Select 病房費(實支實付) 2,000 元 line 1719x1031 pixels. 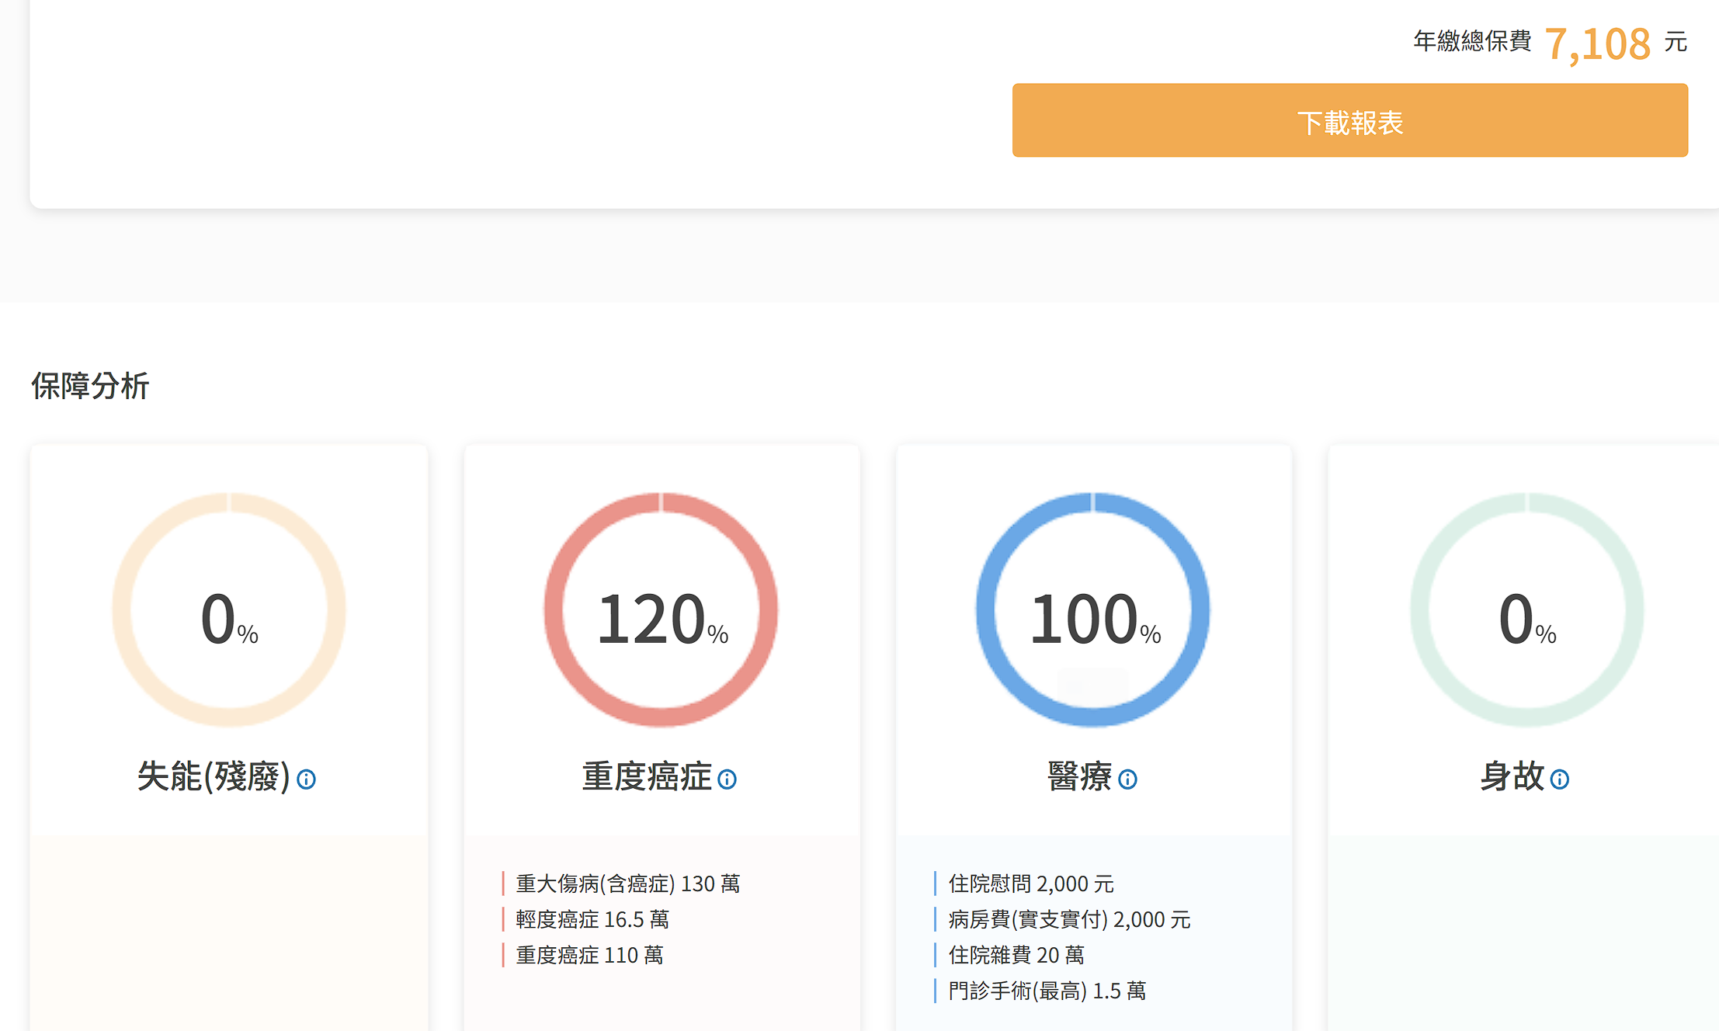[1069, 919]
